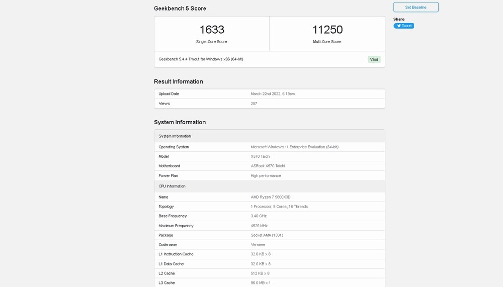Screen dimensions: 503x287
Task: Select L1 Instruction Cache 32.0 KB x 8 value
Action: (261, 254)
